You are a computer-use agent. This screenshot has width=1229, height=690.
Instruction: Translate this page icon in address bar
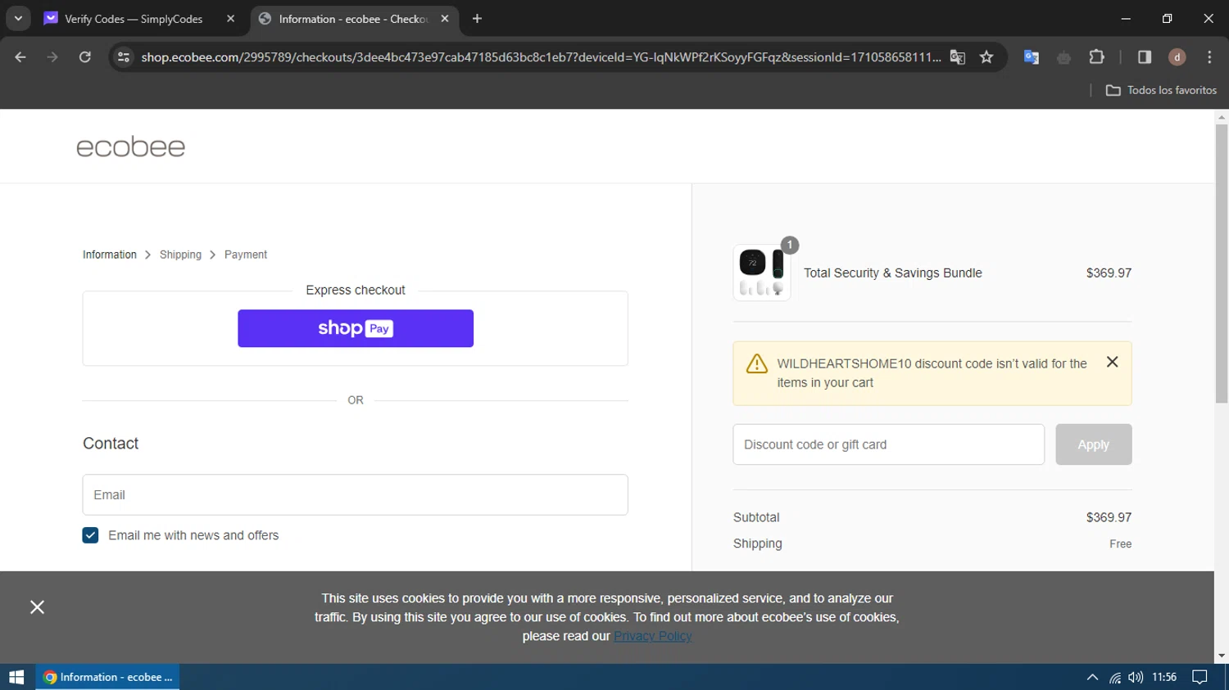pos(957,57)
